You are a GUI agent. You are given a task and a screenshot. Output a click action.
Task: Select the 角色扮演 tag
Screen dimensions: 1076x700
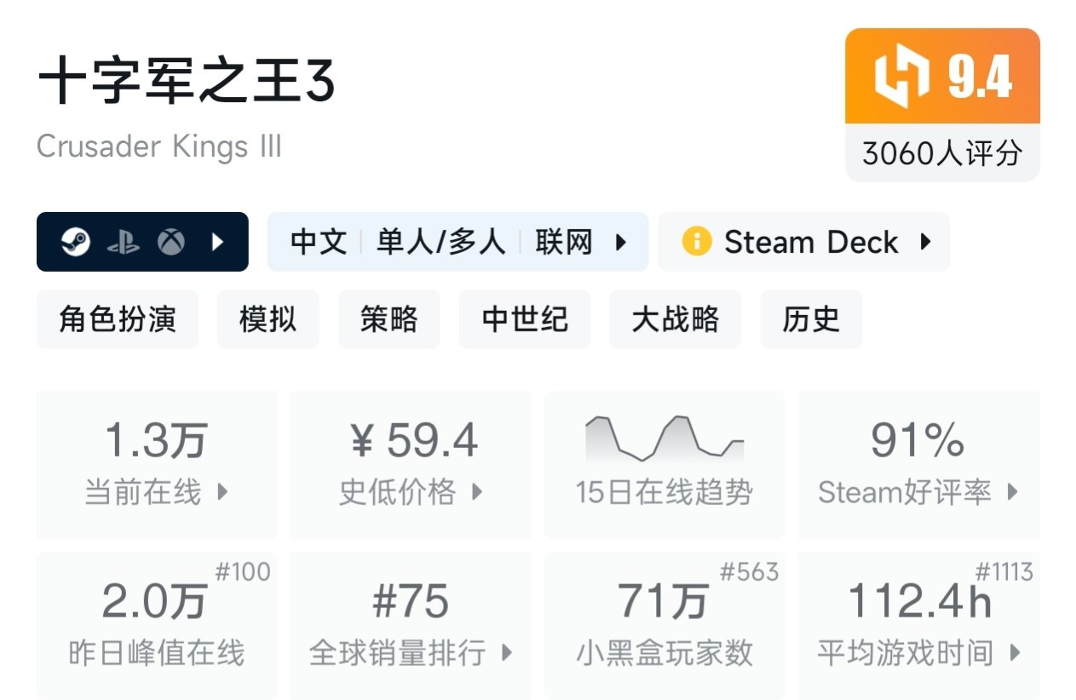tap(118, 319)
